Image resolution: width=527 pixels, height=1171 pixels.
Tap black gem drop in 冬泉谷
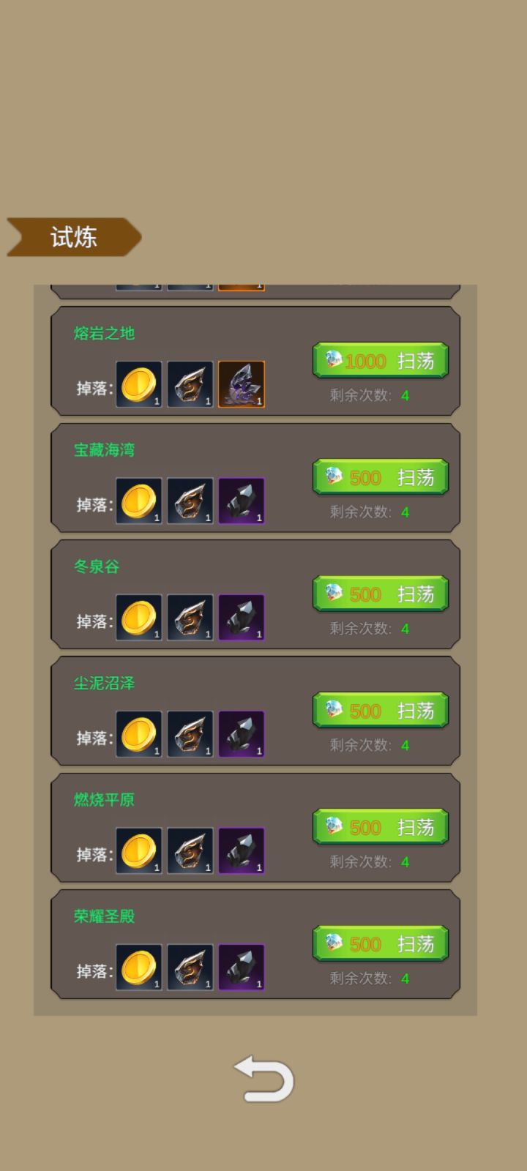242,617
